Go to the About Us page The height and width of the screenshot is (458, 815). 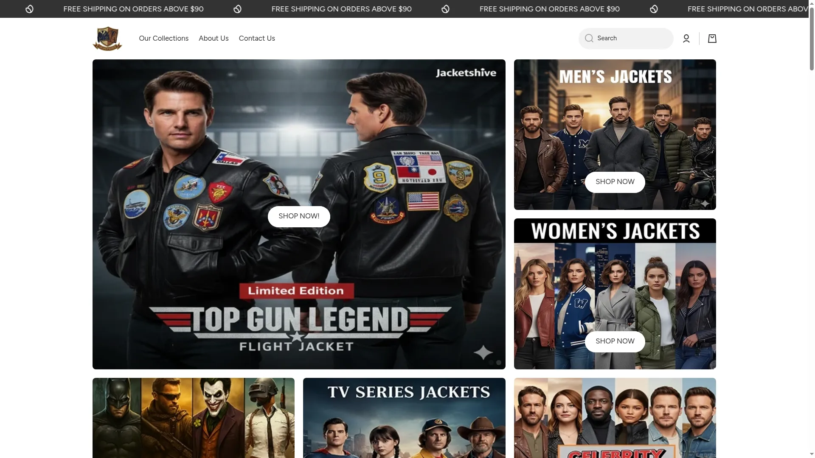tap(214, 39)
